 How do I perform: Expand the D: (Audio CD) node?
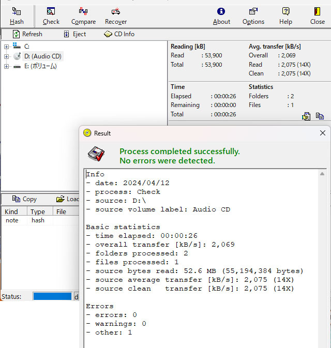click(x=6, y=56)
